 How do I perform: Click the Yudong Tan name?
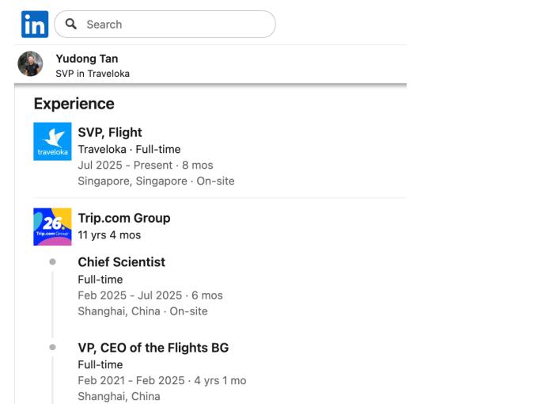click(x=87, y=59)
